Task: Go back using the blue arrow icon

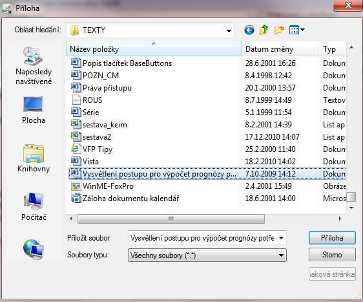Action: [249, 30]
